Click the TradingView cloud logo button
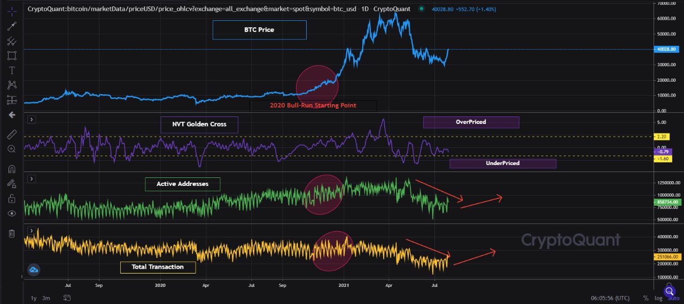The image size is (684, 304). click(x=34, y=270)
